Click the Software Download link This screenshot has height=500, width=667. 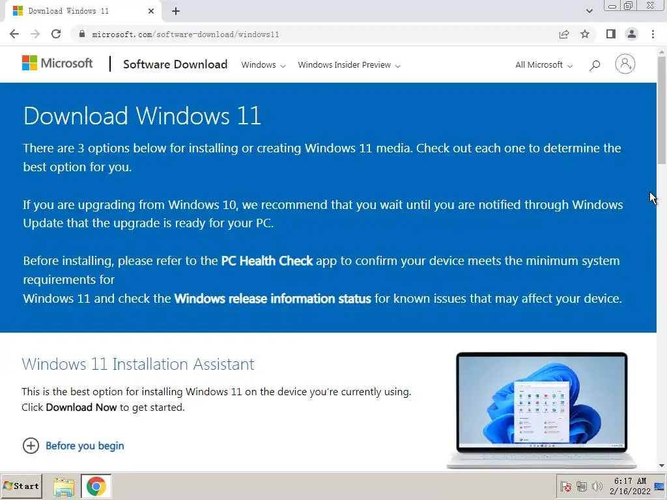tap(175, 64)
